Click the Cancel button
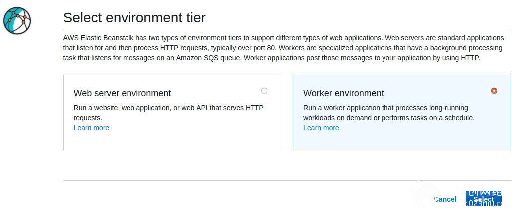The height and width of the screenshot is (209, 512). [445, 199]
